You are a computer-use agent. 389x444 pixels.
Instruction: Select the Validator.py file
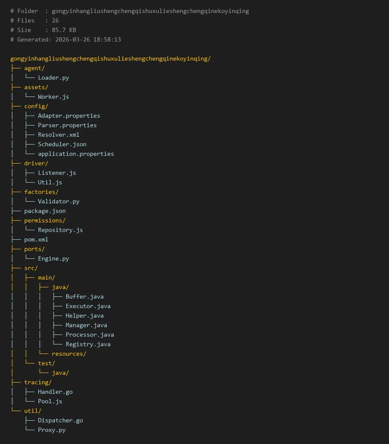click(x=58, y=201)
